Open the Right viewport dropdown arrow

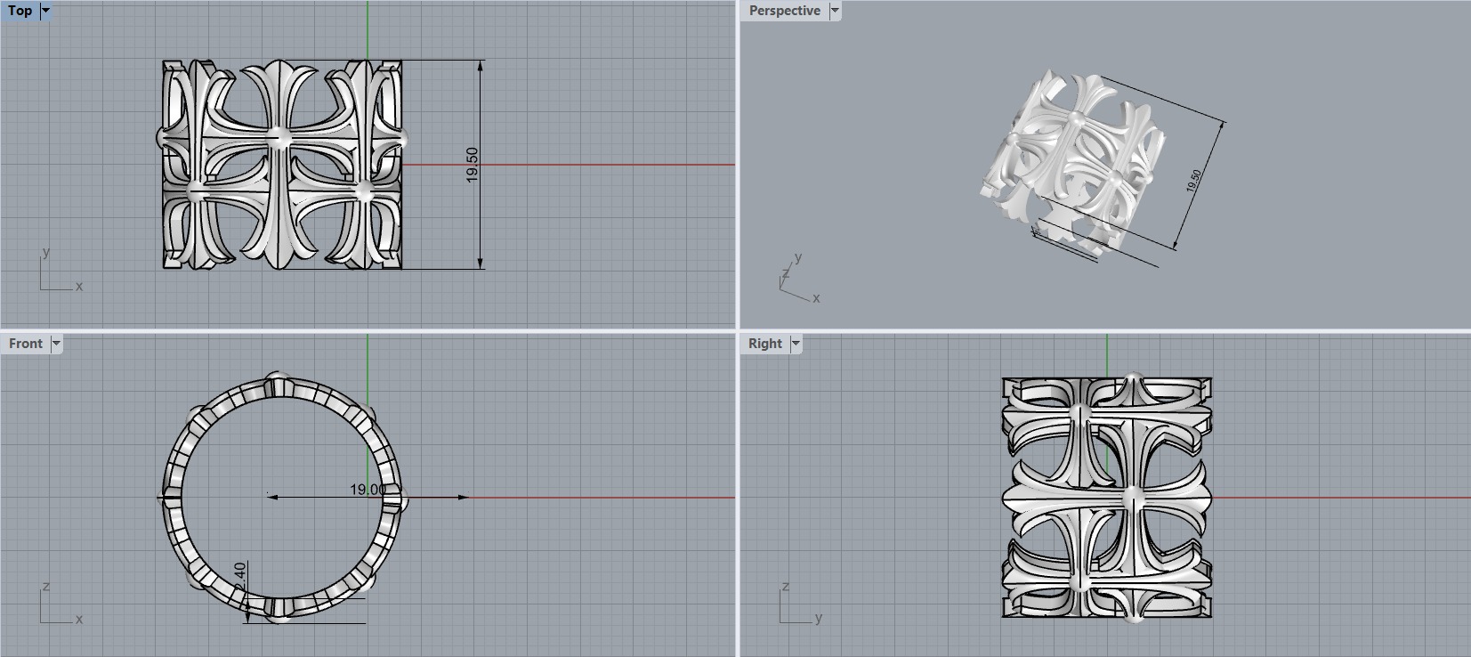[x=796, y=344]
